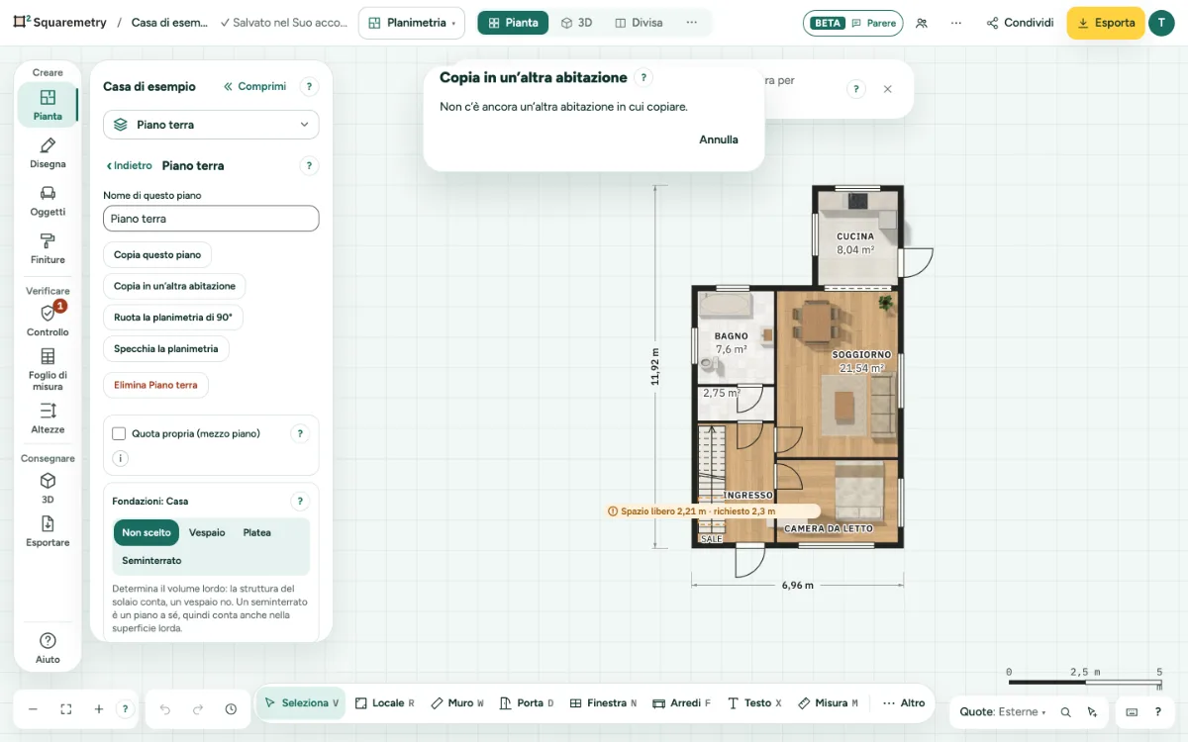
Task: Choose Platea foundation option
Action: coord(257,532)
